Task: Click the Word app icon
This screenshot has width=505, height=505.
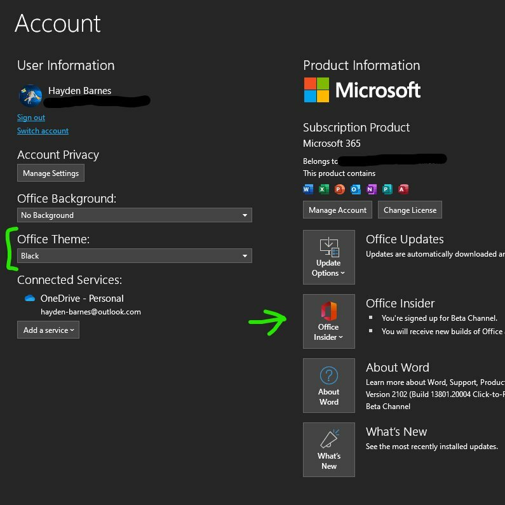Action: click(308, 189)
